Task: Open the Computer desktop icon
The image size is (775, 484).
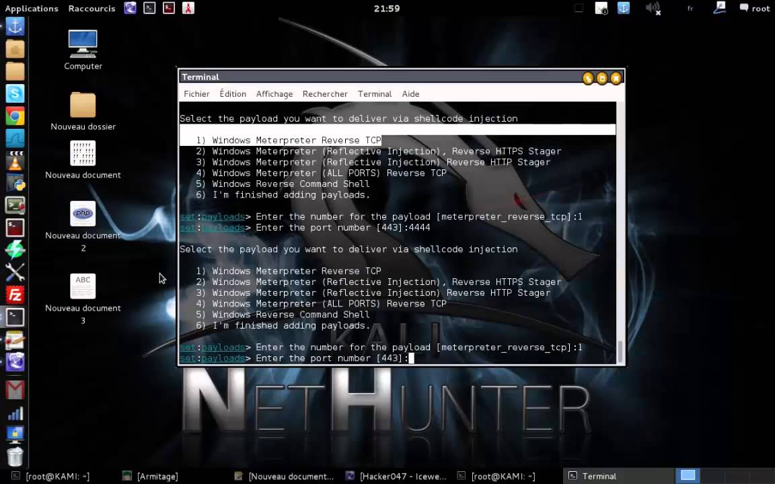Action: pyautogui.click(x=83, y=50)
